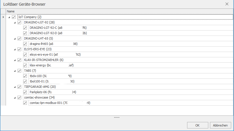Click the Name column header

point(120,11)
